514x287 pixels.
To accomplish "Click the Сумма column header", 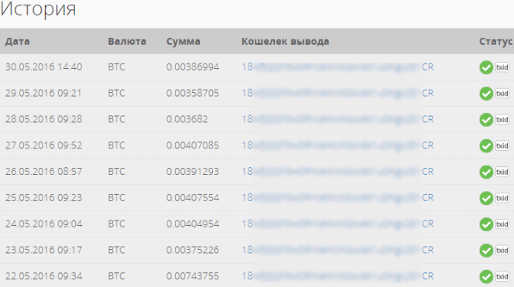I will (x=183, y=42).
